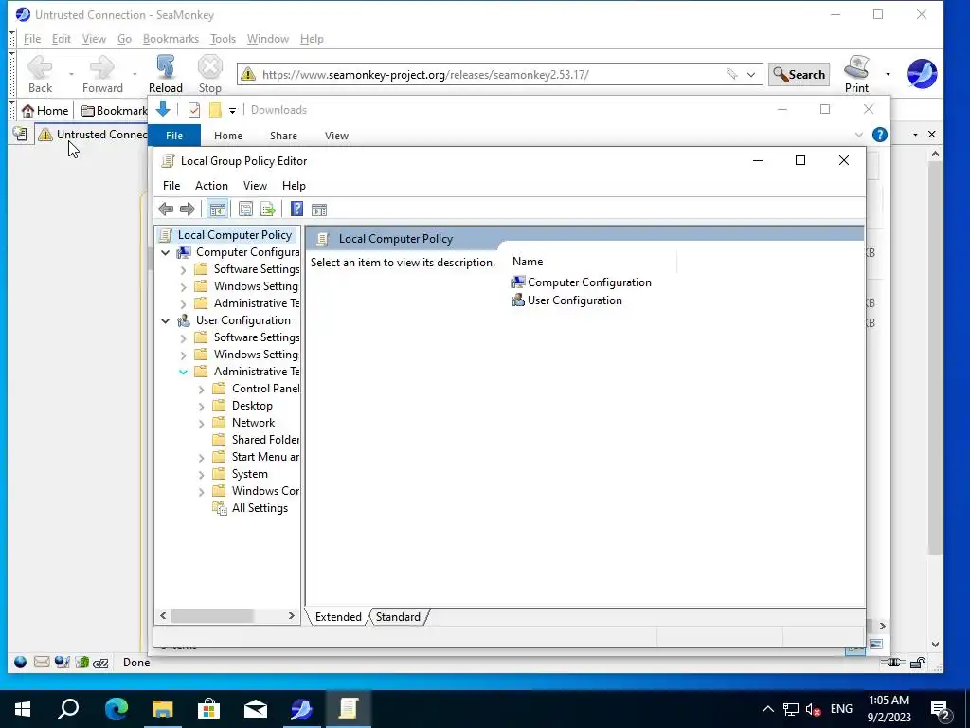Open Properties icon in Group Policy toolbar

tap(245, 209)
